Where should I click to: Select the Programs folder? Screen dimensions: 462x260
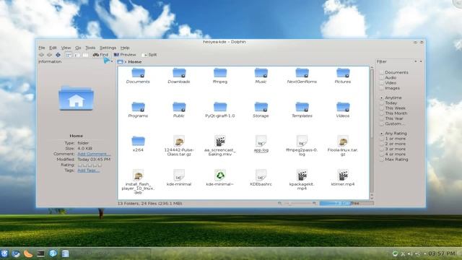pos(138,110)
